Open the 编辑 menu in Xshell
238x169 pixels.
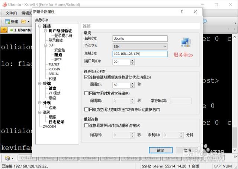click(26, 13)
